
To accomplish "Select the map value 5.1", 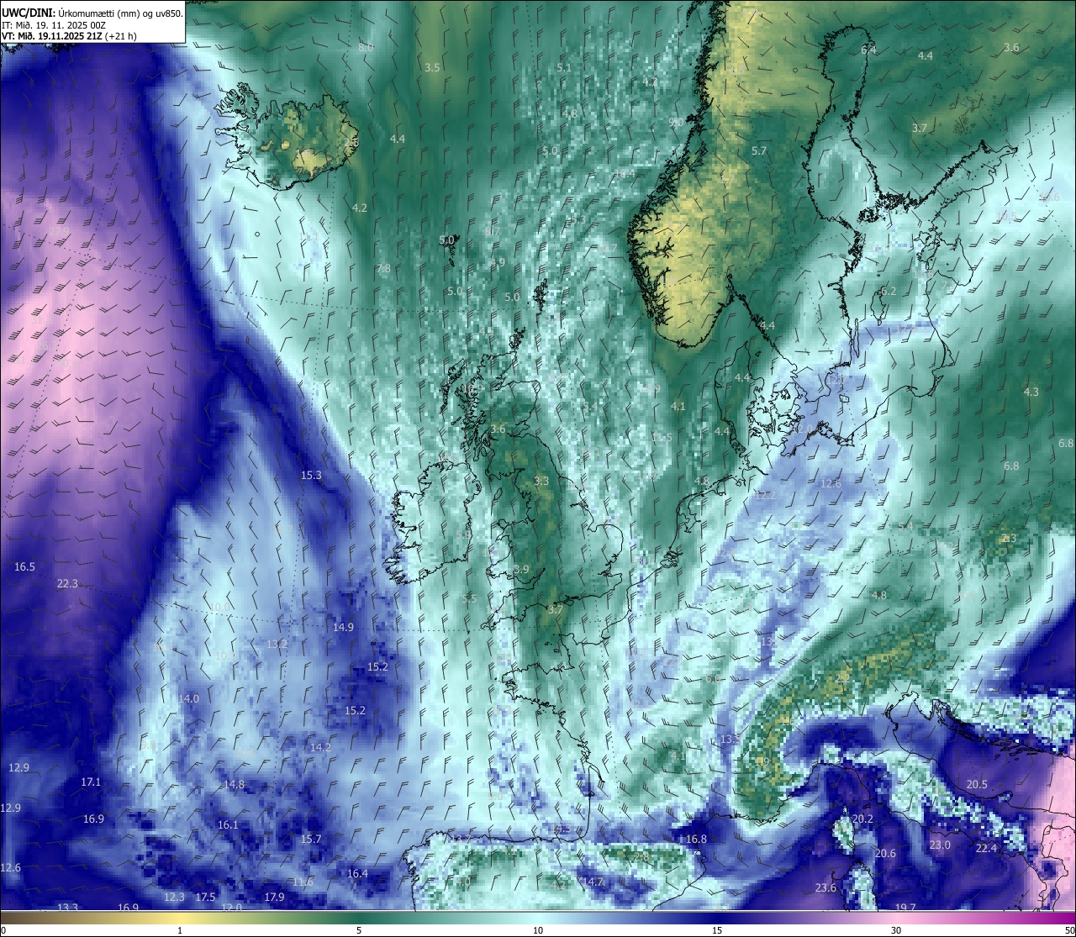I will click(564, 67).
